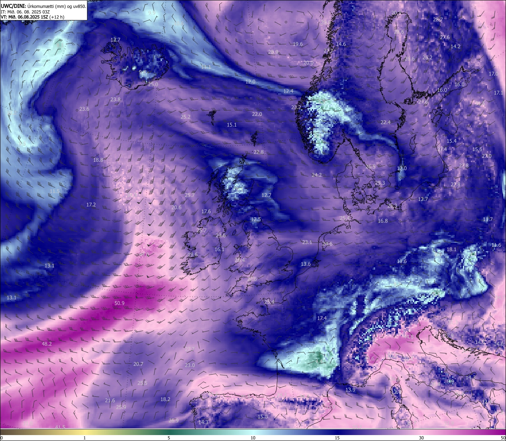Select the 25.0 value south of Iceland

tap(153, 84)
